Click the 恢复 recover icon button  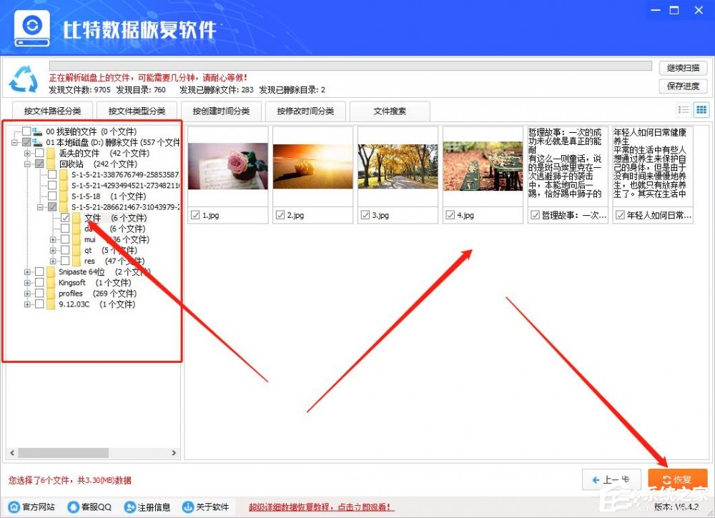[x=676, y=479]
